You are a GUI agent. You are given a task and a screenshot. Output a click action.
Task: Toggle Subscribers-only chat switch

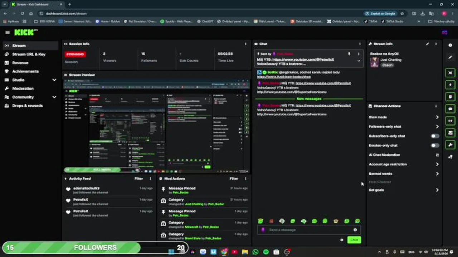point(435,136)
